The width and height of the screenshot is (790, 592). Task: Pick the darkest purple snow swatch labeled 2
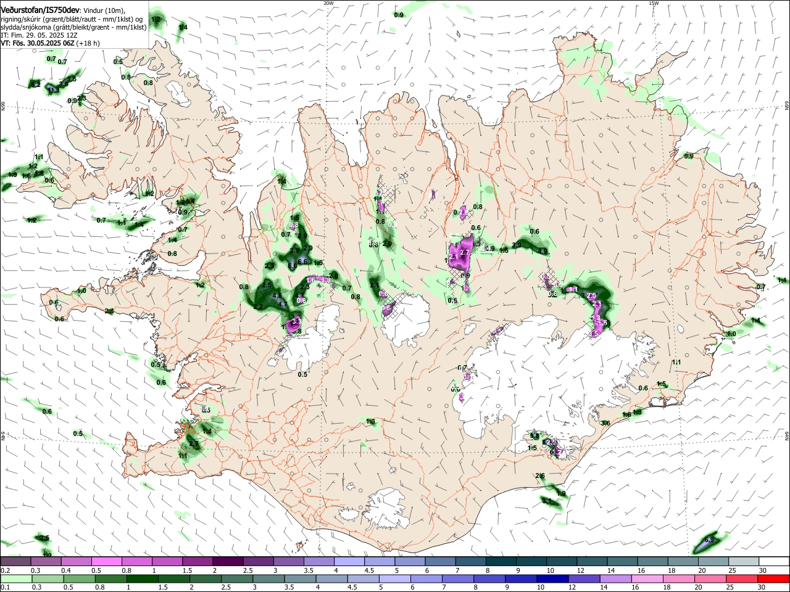(228, 562)
